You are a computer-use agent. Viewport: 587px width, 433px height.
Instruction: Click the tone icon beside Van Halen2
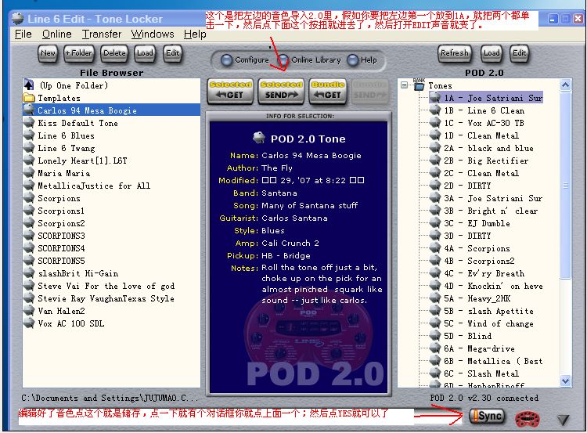(29, 311)
